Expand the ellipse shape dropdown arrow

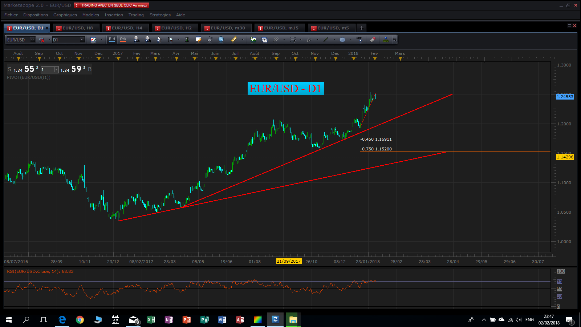point(351,40)
